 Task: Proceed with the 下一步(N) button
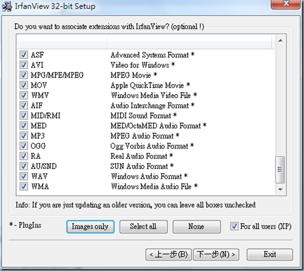click(x=216, y=254)
